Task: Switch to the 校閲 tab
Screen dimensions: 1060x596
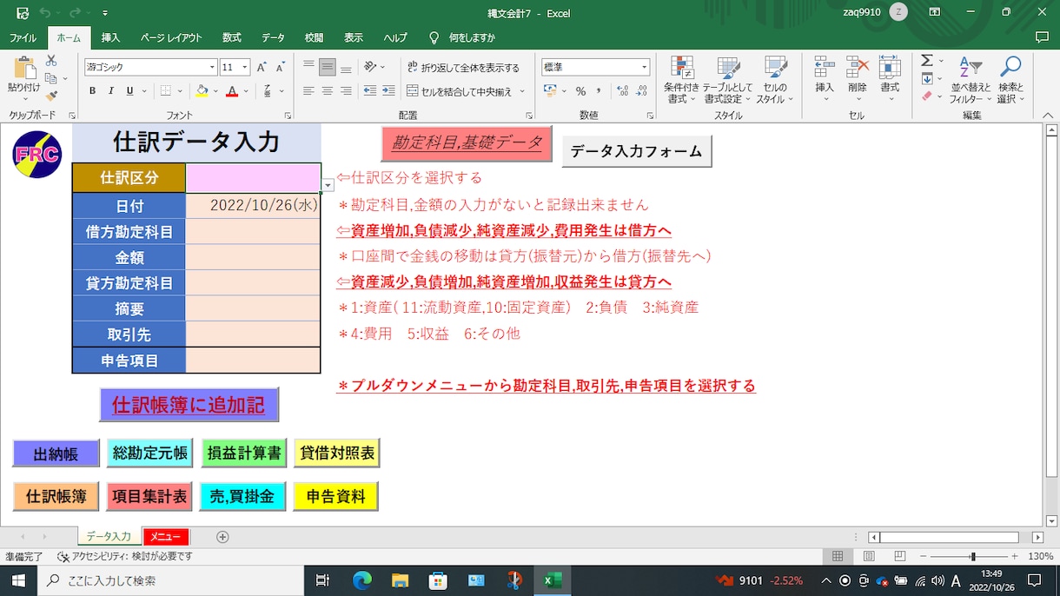Action: point(314,38)
